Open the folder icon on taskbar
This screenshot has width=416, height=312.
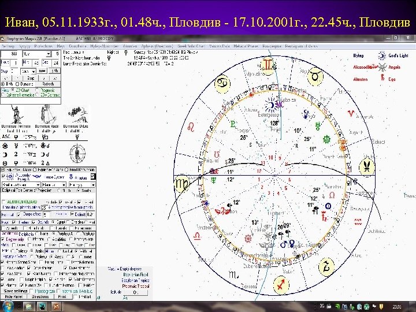click(x=28, y=307)
